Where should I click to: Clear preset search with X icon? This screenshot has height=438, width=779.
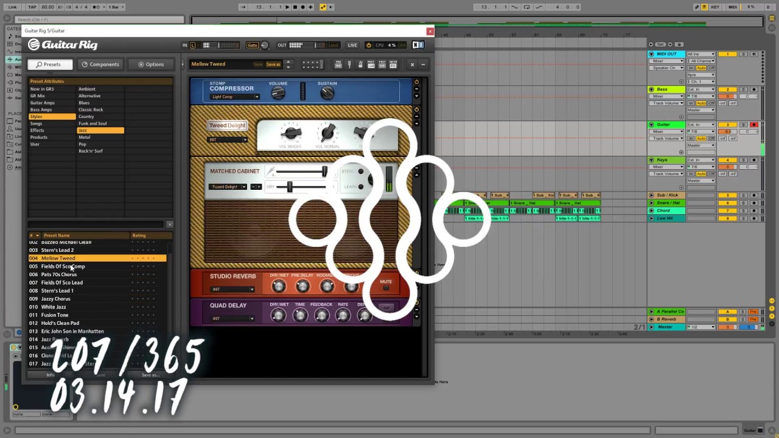(x=169, y=224)
